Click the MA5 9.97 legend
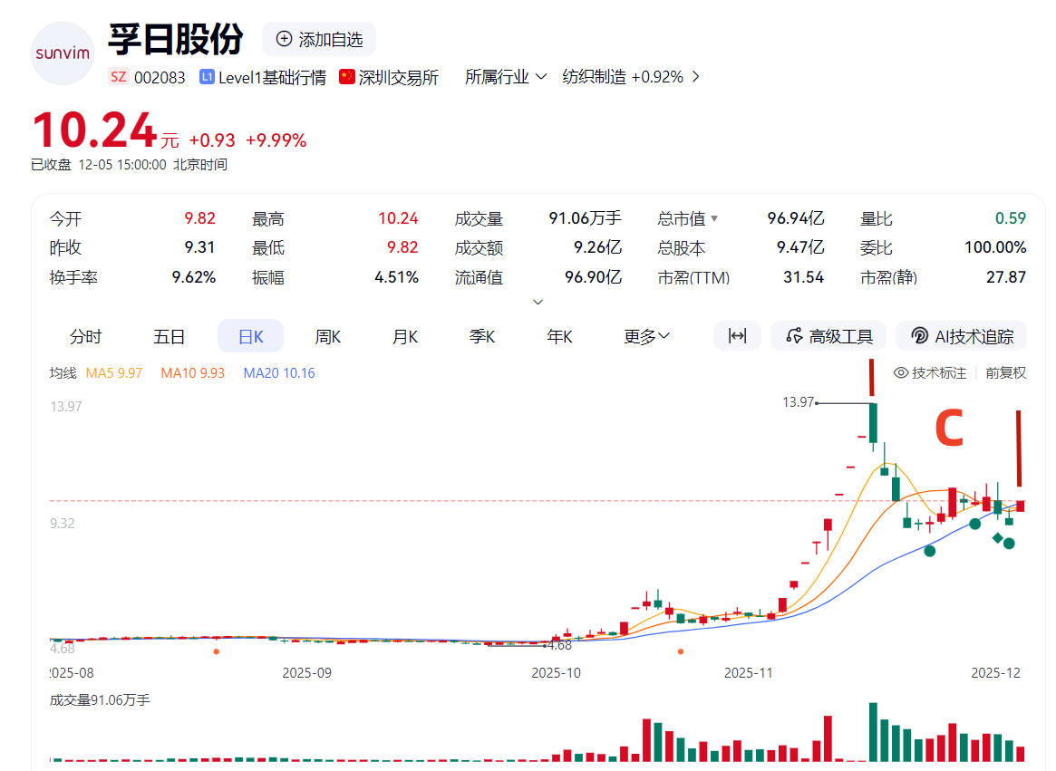 coord(114,373)
